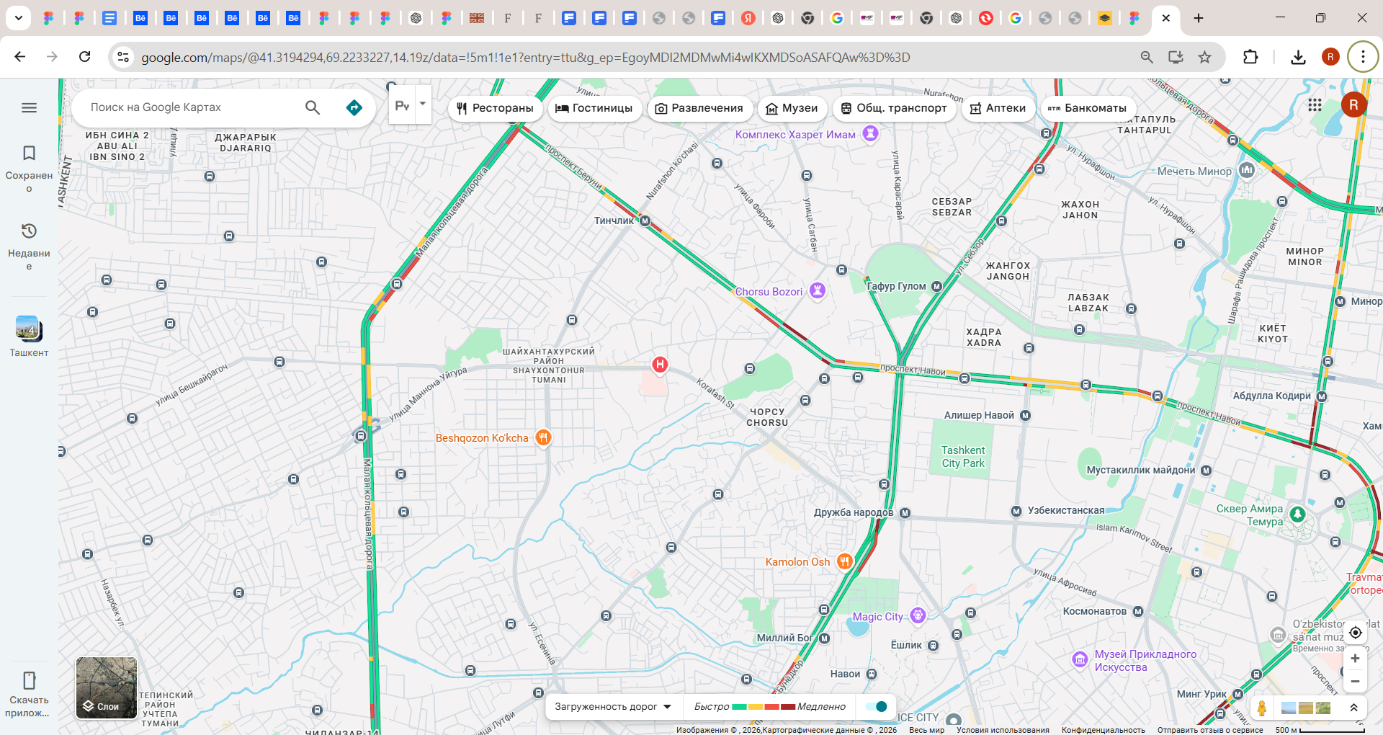
Task: View site information icon in address bar
Action: [123, 57]
